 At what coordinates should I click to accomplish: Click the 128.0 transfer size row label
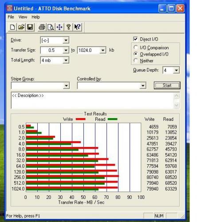click(x=19, y=172)
